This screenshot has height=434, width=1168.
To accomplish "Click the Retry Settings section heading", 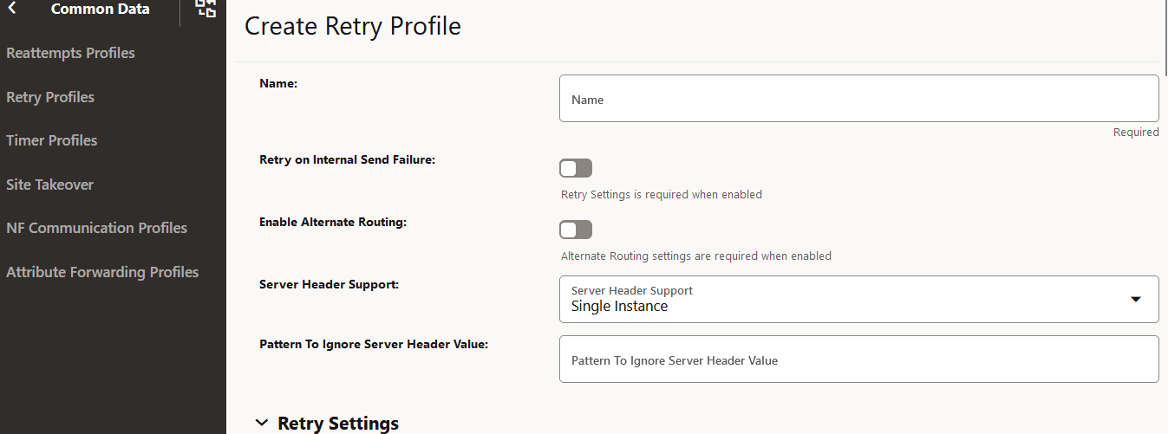I will (338, 423).
